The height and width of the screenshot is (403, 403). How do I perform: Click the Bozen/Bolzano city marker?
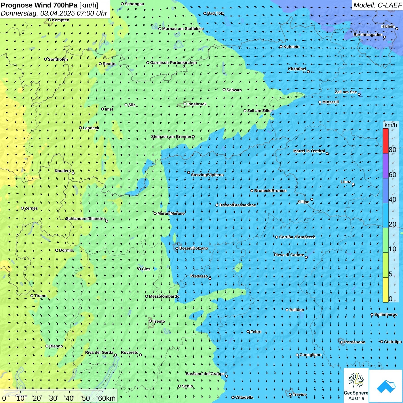click(x=177, y=248)
